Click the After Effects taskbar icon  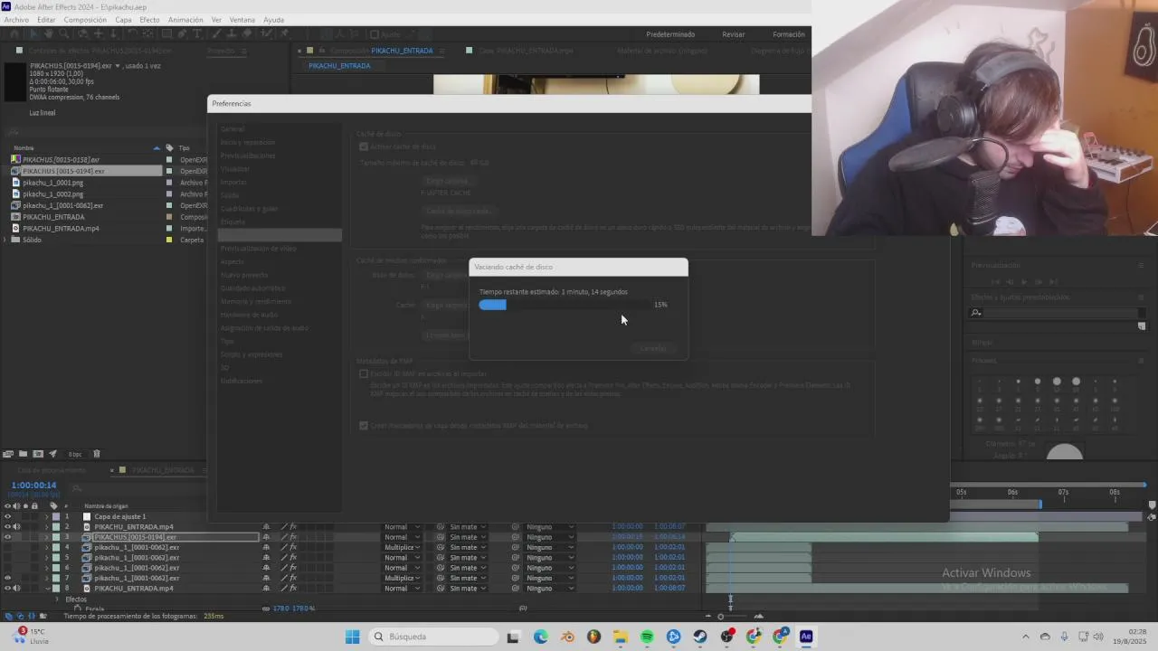click(806, 637)
